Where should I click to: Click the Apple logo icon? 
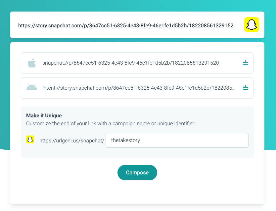[32, 63]
